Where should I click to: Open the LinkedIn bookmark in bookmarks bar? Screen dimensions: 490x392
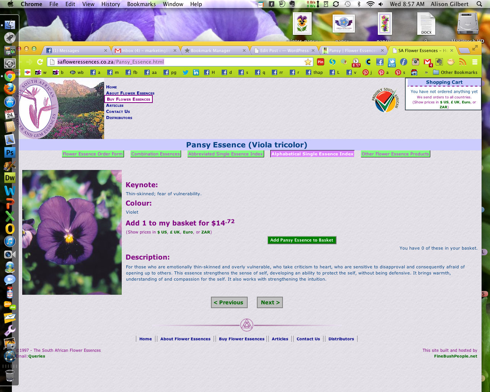pos(196,72)
